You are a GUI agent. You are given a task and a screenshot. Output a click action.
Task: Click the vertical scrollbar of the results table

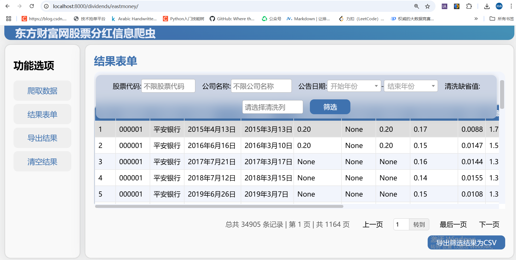pos(502,94)
